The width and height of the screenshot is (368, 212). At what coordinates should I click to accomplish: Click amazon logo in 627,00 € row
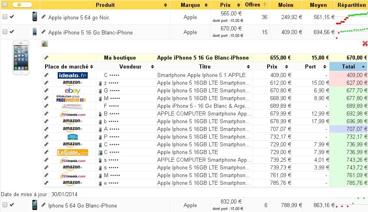pos(73,83)
